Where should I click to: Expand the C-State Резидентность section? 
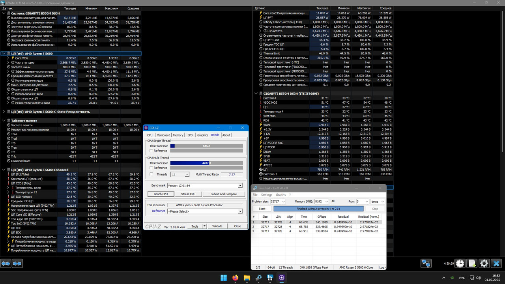(4, 112)
